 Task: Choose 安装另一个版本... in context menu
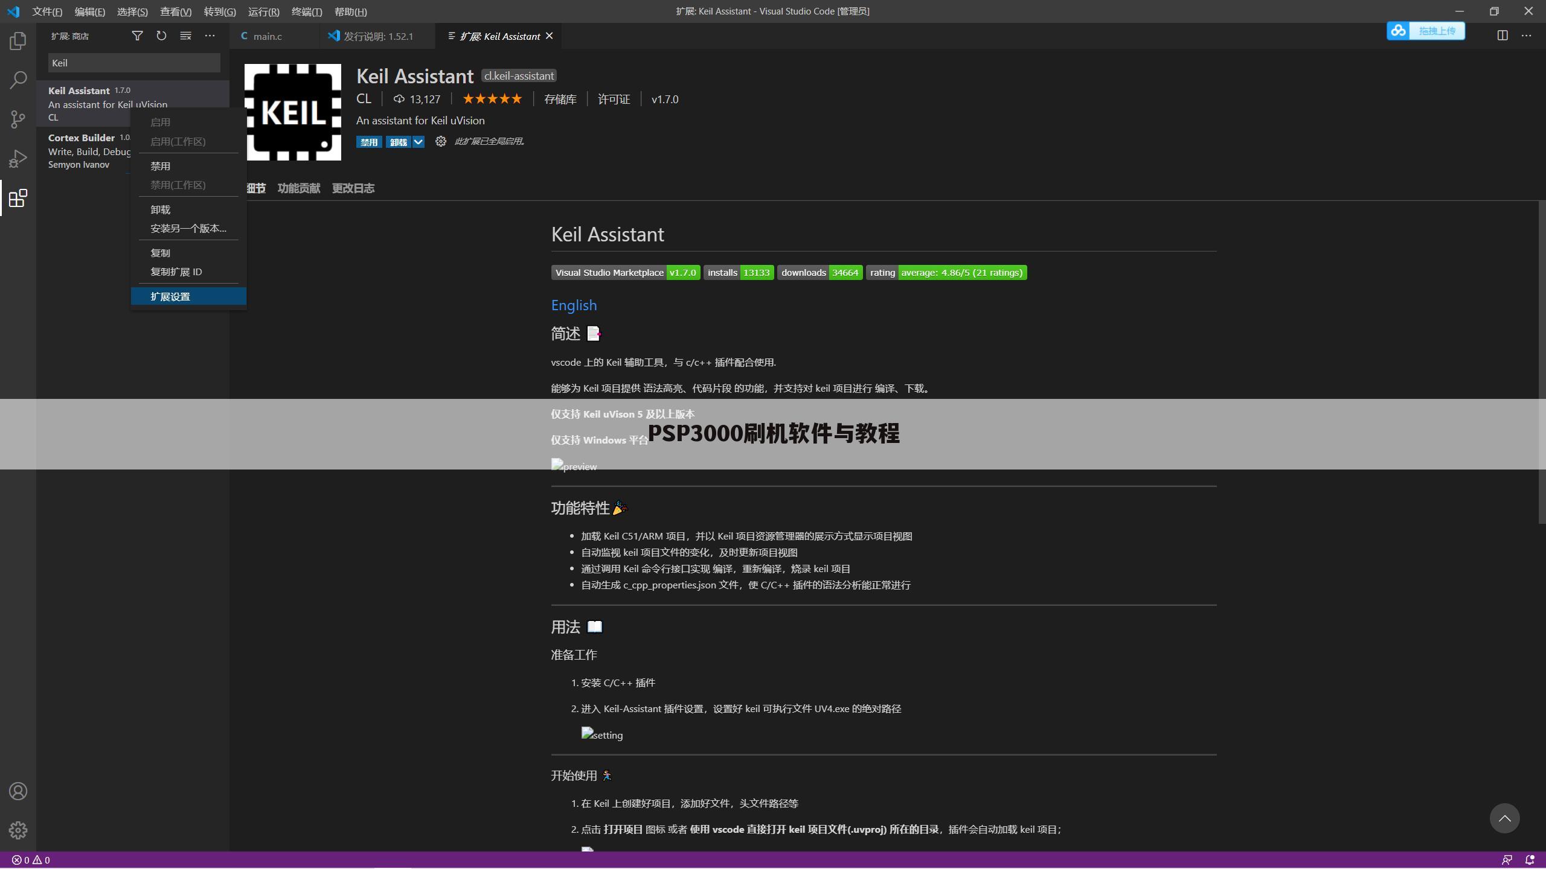click(x=188, y=228)
